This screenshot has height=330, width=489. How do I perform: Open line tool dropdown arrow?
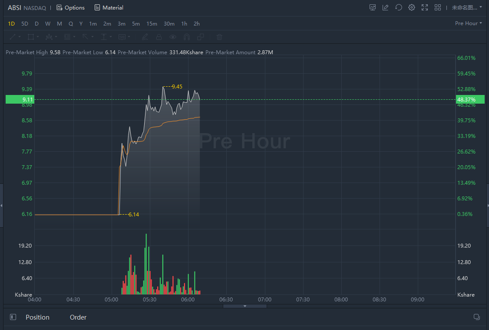coord(20,37)
